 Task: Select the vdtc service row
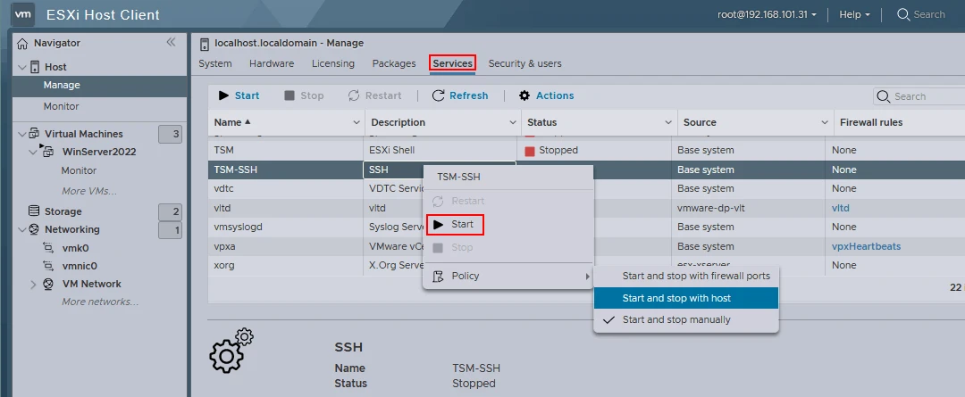click(x=586, y=188)
